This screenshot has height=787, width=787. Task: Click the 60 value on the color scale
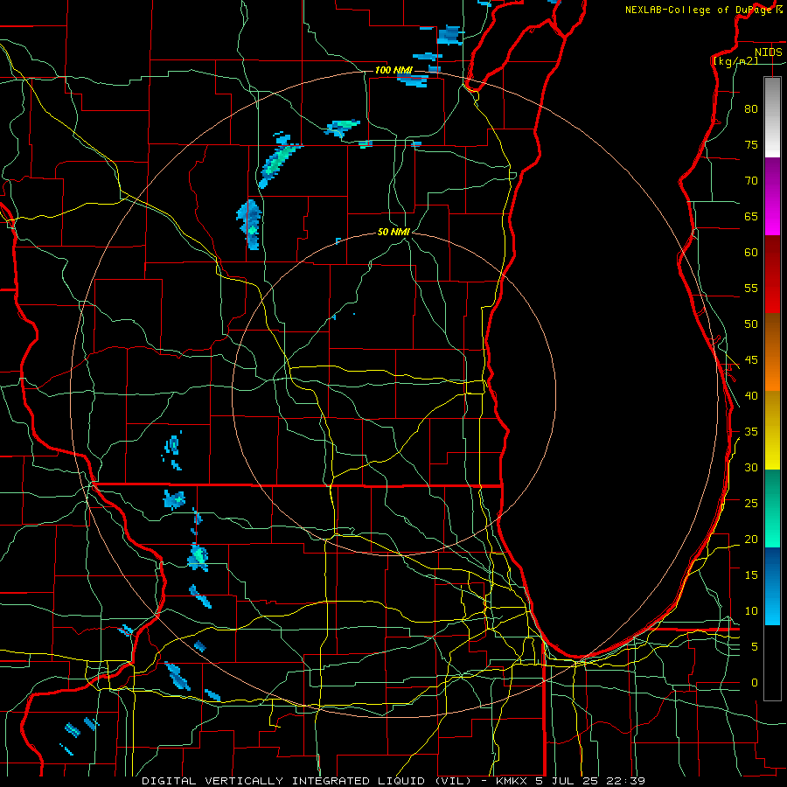pyautogui.click(x=751, y=253)
